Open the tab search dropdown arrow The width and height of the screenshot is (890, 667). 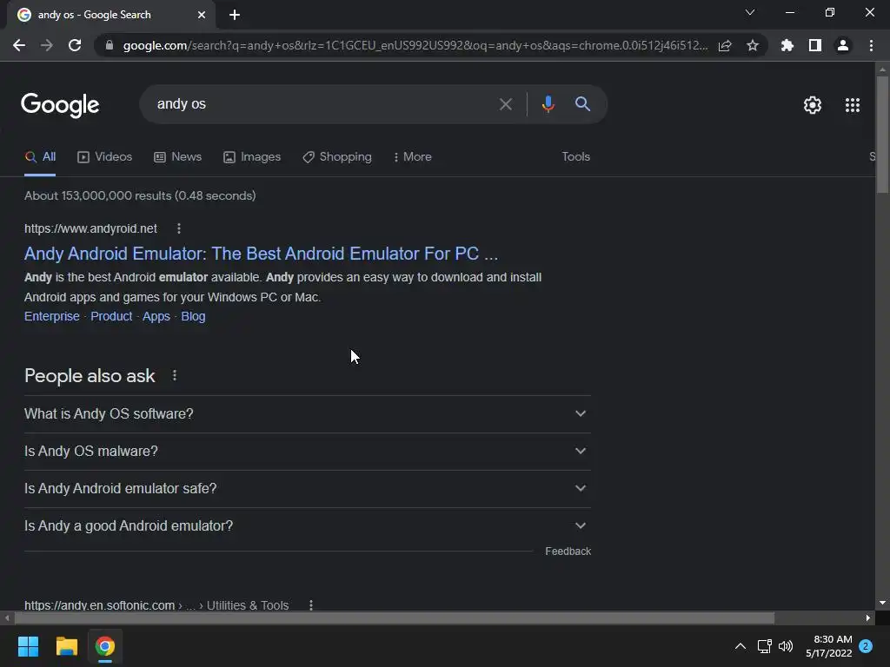point(750,12)
